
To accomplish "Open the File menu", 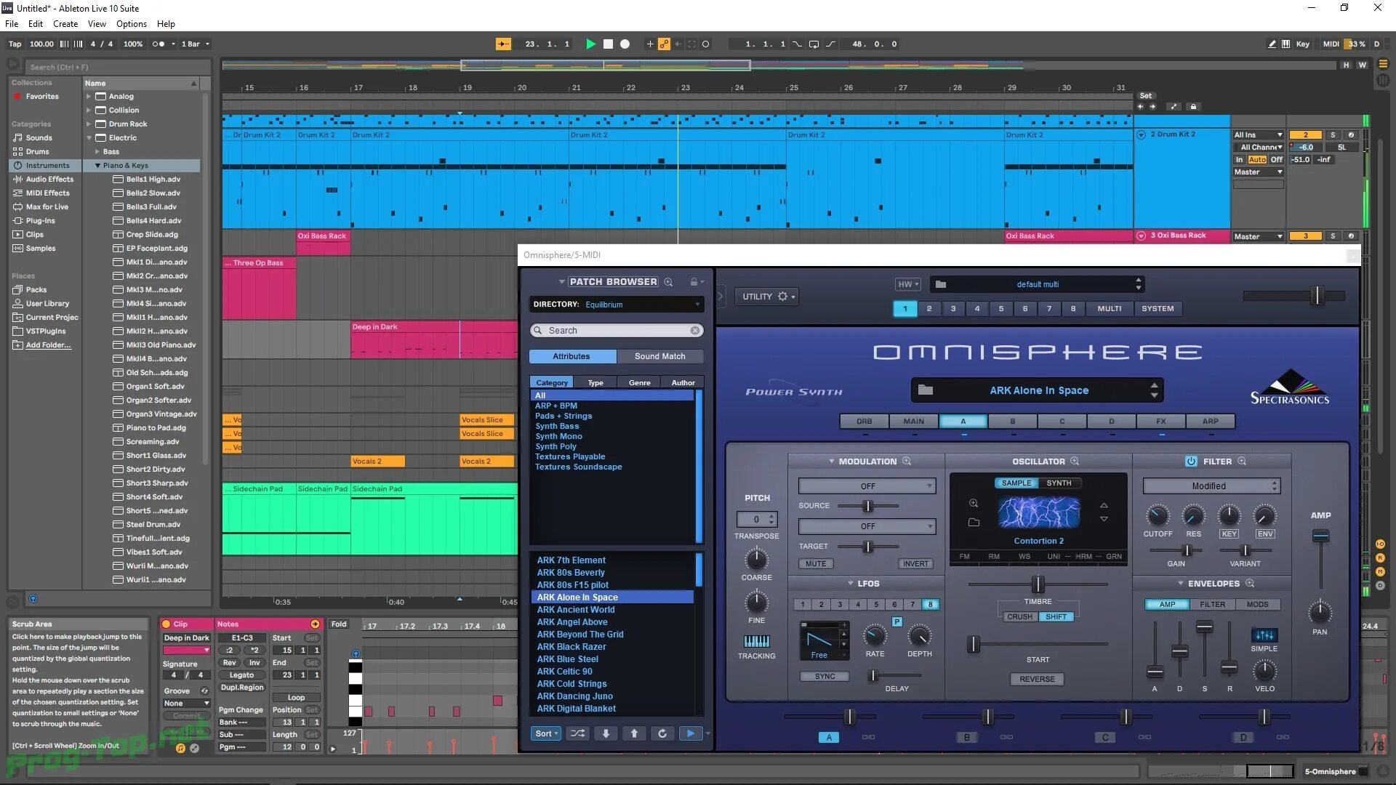I will tap(12, 24).
